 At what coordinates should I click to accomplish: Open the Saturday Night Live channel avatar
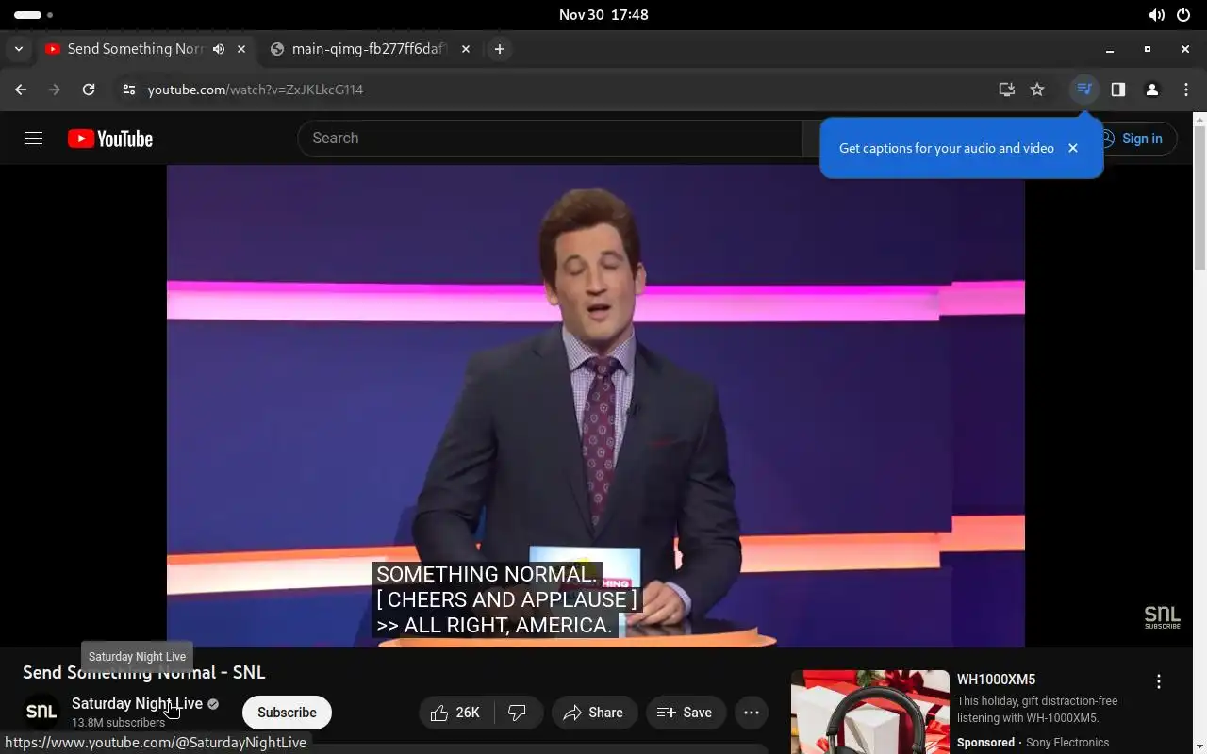coord(41,712)
